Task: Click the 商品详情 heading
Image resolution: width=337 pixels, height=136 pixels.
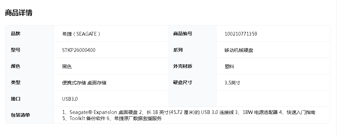Action: 19,13
